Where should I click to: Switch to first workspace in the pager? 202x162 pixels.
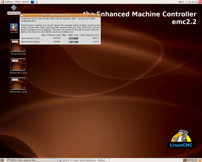tap(185, 160)
